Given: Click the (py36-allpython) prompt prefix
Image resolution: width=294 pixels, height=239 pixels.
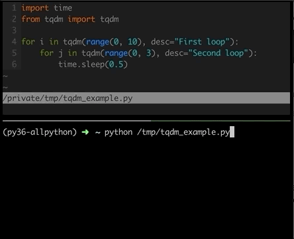Looking at the screenshot, I should pos(40,132).
